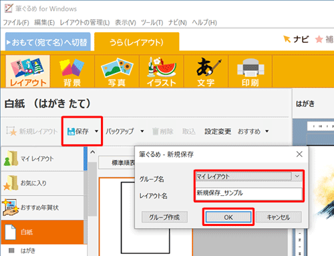Switch to おもて(宛て名)へ切替 tab
Image resolution: width=334 pixels, height=256 pixels.
coord(48,41)
